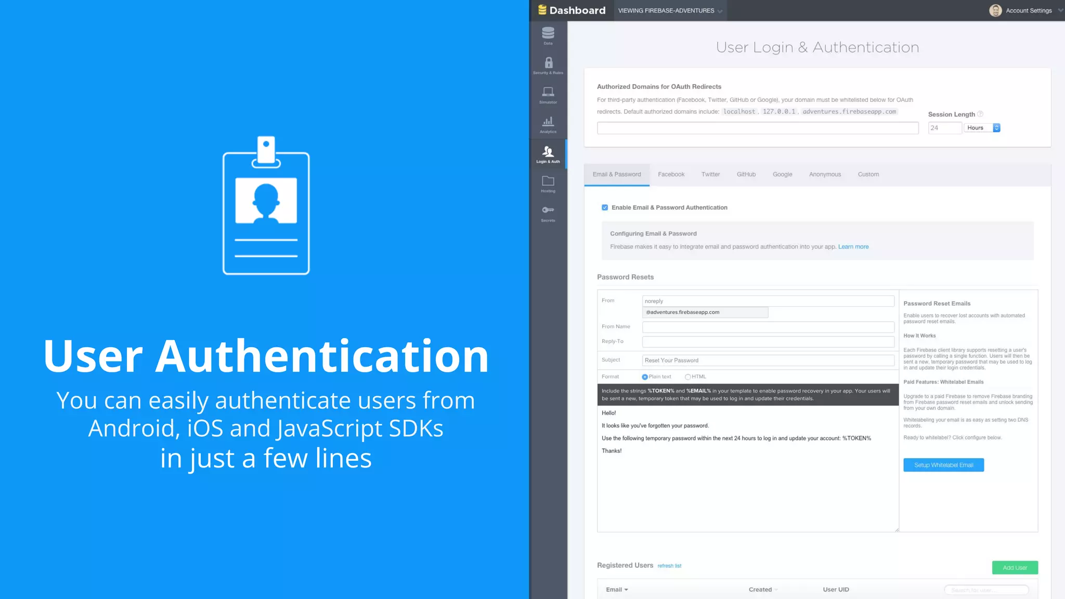Viewport: 1065px width, 599px height.
Task: Open the Hosting section in the sidebar
Action: point(548,184)
